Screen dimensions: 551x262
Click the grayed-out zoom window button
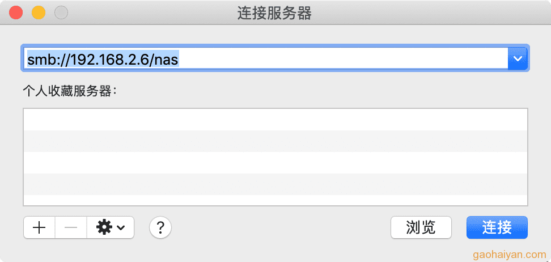[x=61, y=13]
